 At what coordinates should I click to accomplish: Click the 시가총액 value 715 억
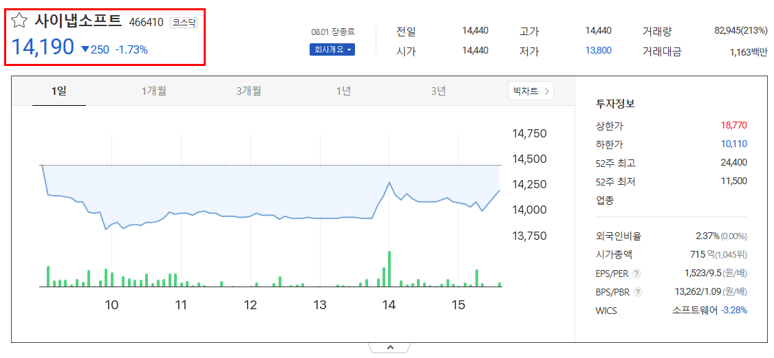click(x=701, y=255)
